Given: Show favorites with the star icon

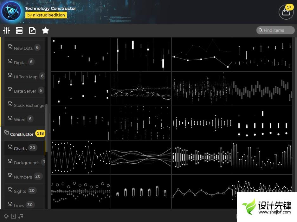Looking at the screenshot, I should click(45, 30).
